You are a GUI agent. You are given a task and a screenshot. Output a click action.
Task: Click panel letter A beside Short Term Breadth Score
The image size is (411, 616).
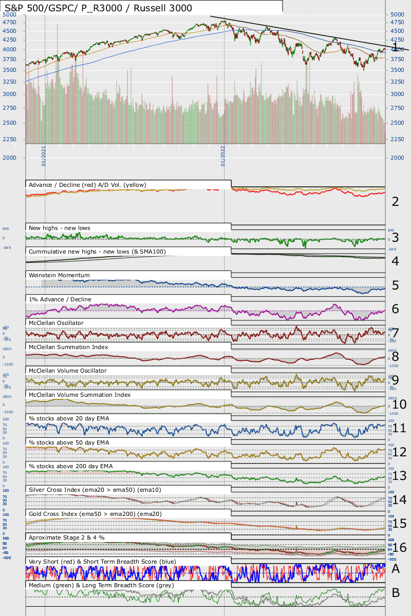tap(396, 568)
